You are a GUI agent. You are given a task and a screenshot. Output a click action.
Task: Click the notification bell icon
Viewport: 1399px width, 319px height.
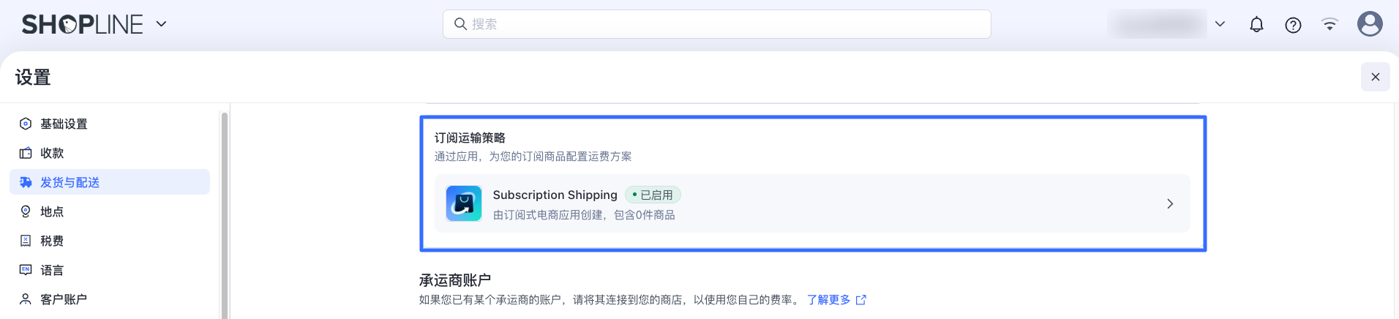tap(1256, 25)
